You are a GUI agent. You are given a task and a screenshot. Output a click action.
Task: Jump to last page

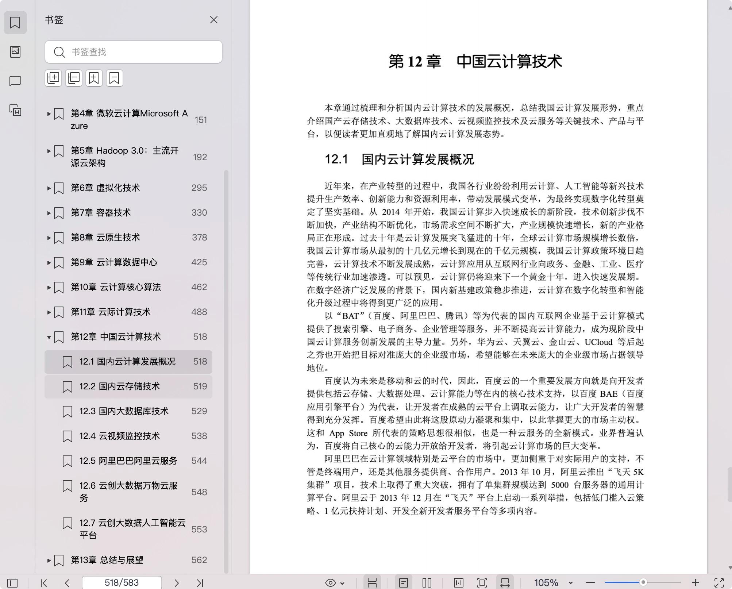pos(200,583)
